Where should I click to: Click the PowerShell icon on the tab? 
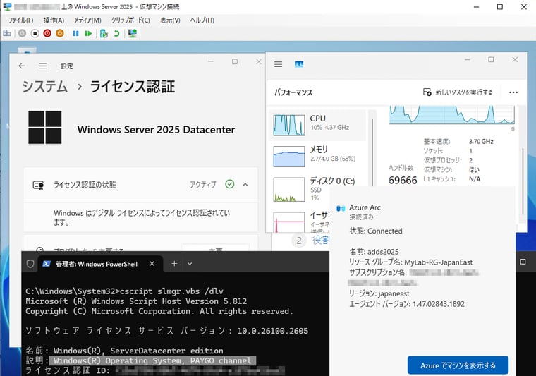[47, 264]
